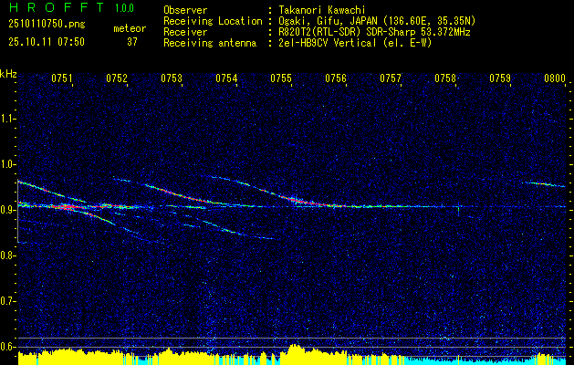Click the 0757 time marker
The image size is (574, 365).
click(x=391, y=78)
